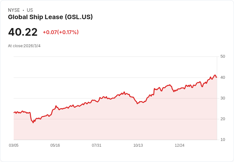Screen dimensions: 234x162
Task: Click the highest peak of the price line
Action: (215, 75)
